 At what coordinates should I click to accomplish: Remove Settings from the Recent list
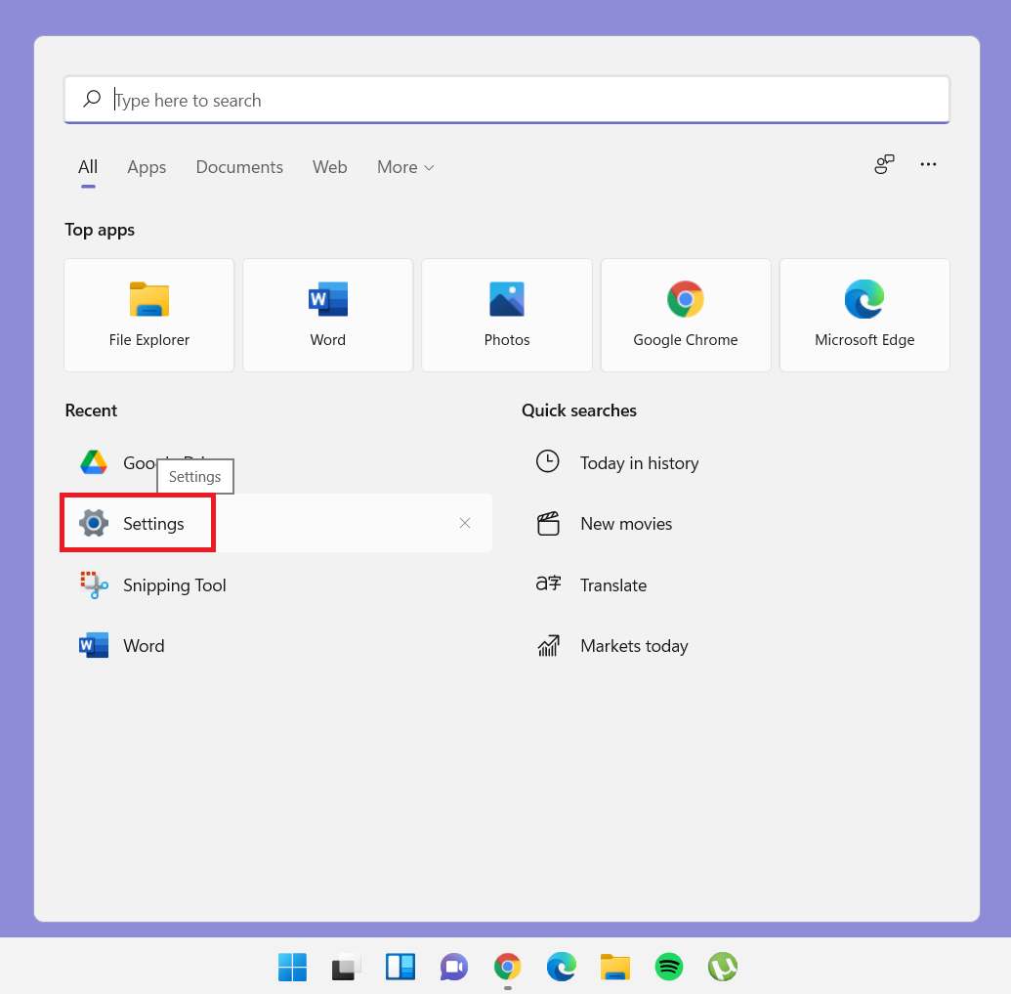point(465,523)
